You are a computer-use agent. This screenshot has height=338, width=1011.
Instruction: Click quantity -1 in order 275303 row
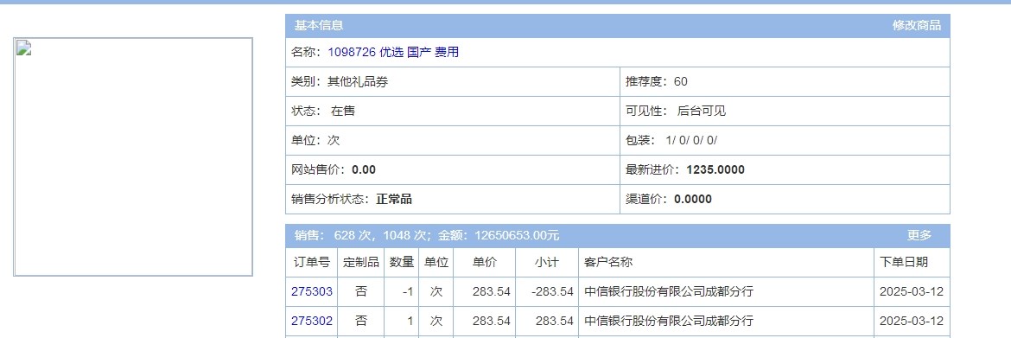click(x=402, y=291)
